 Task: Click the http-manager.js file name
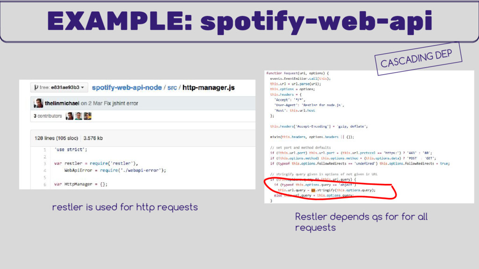(x=209, y=87)
